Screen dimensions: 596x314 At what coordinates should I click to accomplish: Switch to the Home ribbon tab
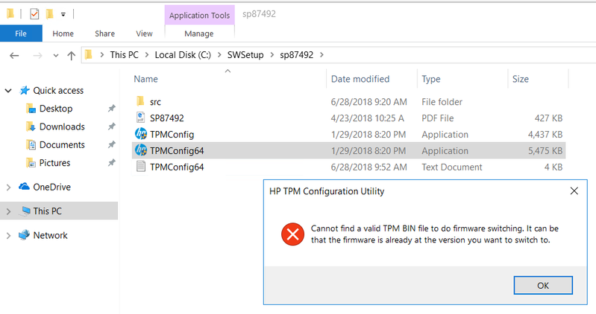[63, 33]
